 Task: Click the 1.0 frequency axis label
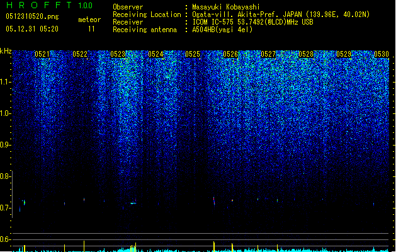(x=6, y=113)
